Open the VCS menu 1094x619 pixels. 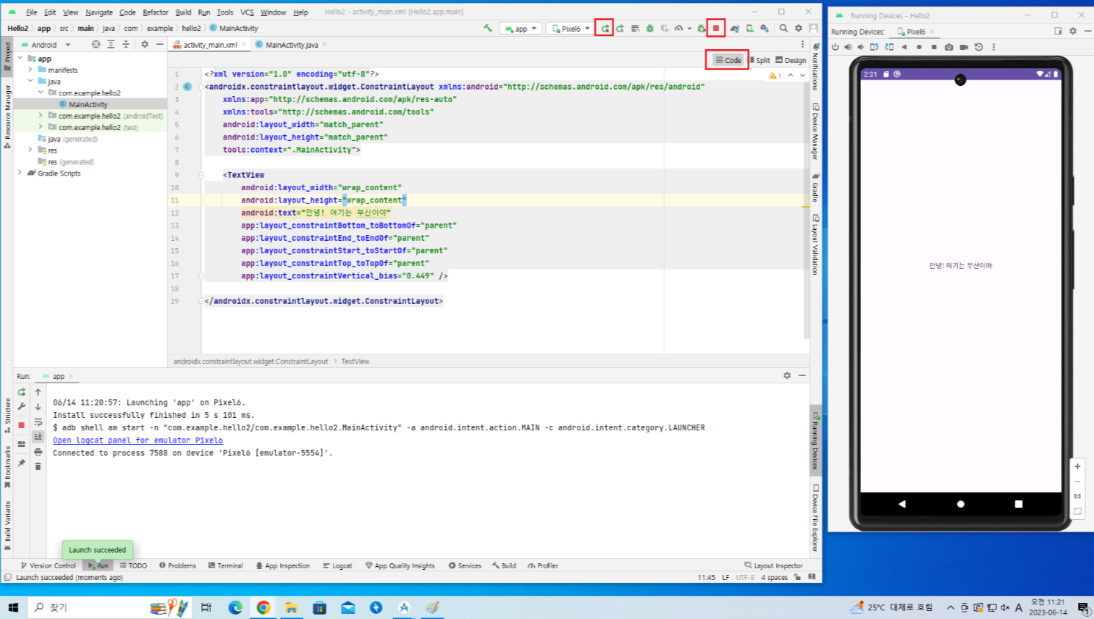pyautogui.click(x=247, y=12)
